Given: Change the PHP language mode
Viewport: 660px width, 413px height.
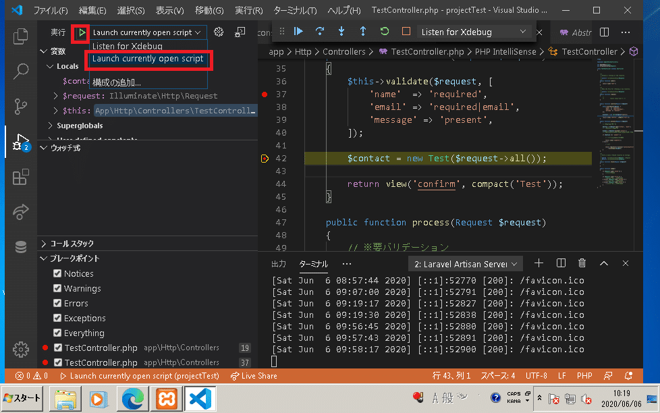Looking at the screenshot, I should [584, 376].
